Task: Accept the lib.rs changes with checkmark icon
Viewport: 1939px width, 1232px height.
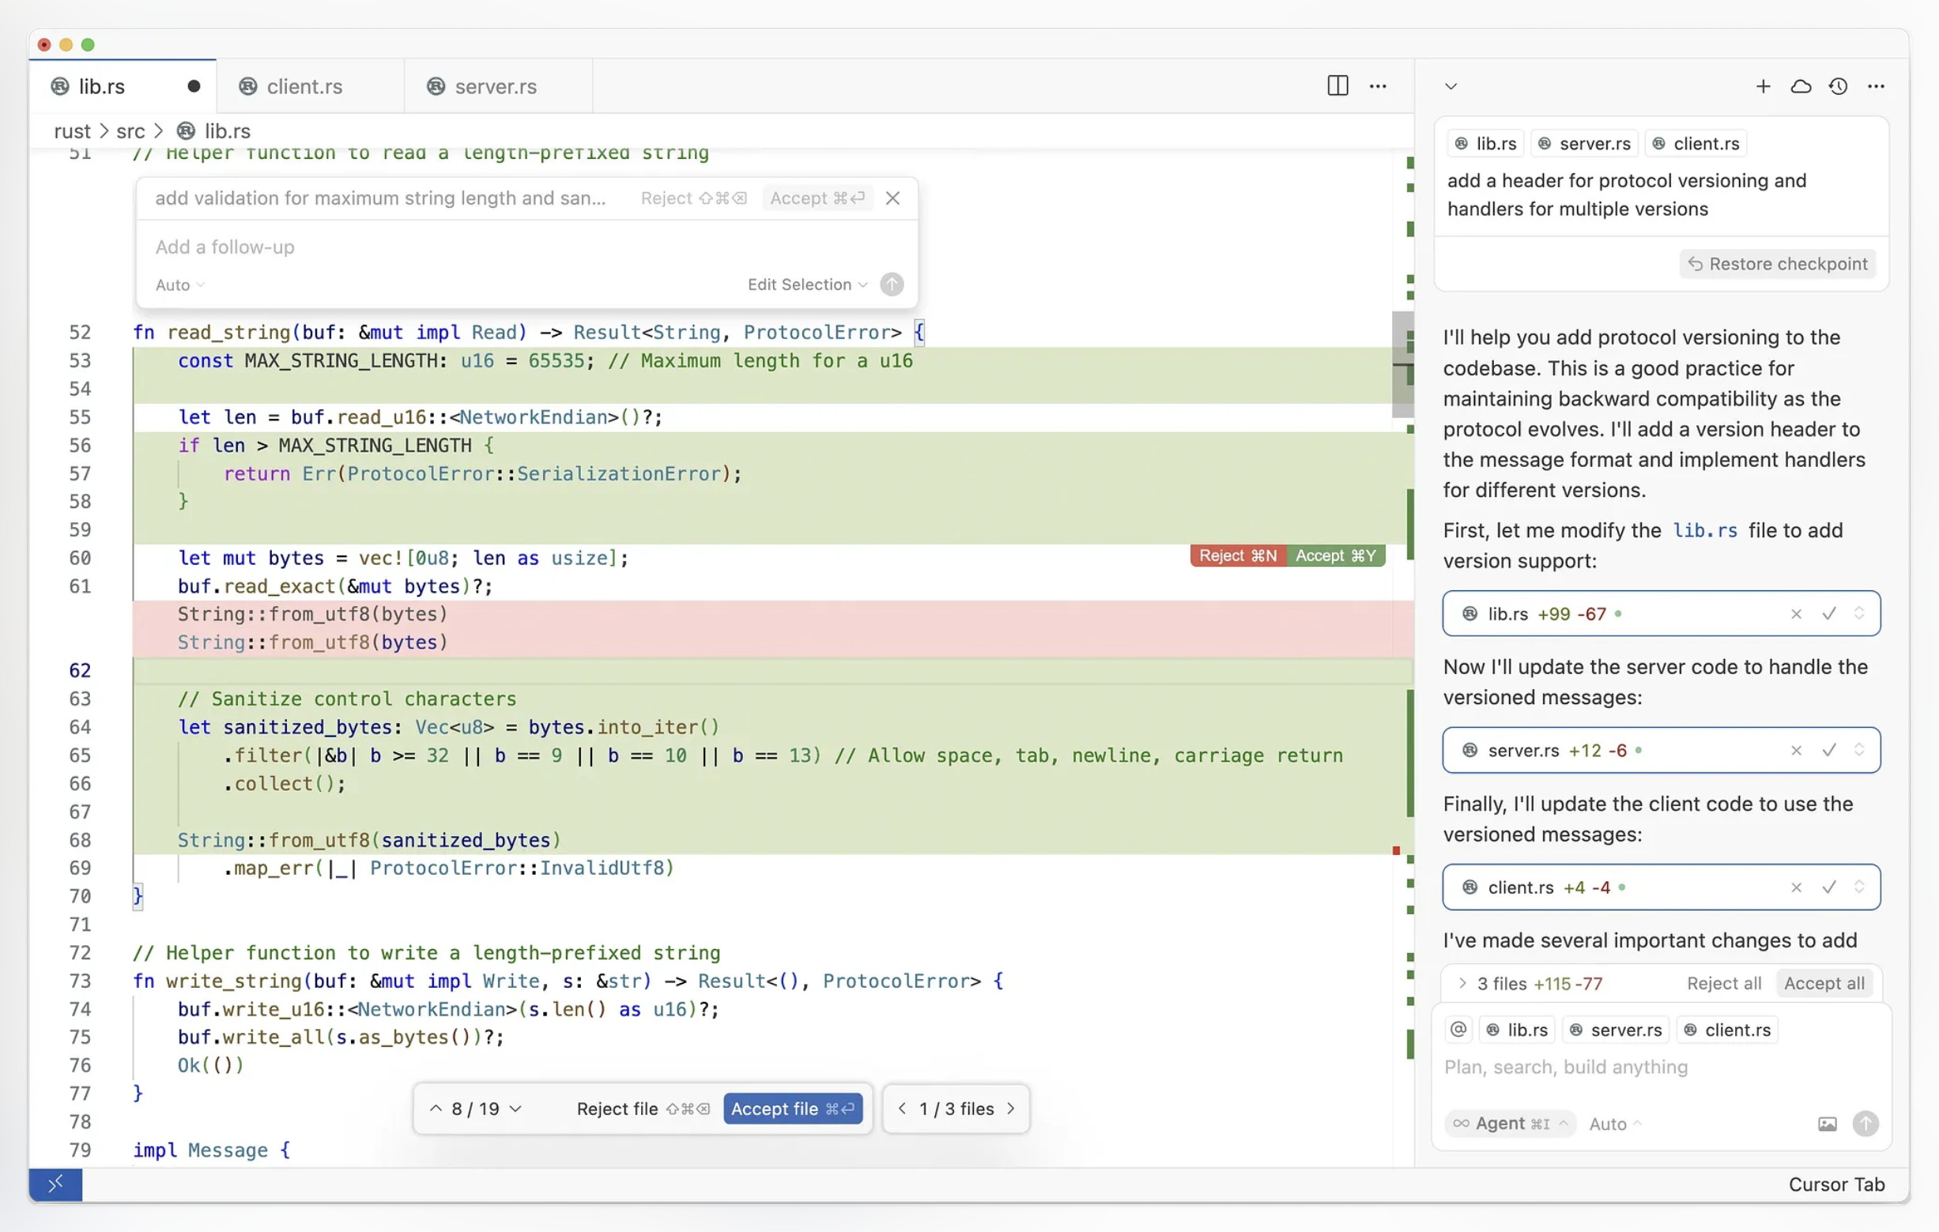Action: [1828, 613]
